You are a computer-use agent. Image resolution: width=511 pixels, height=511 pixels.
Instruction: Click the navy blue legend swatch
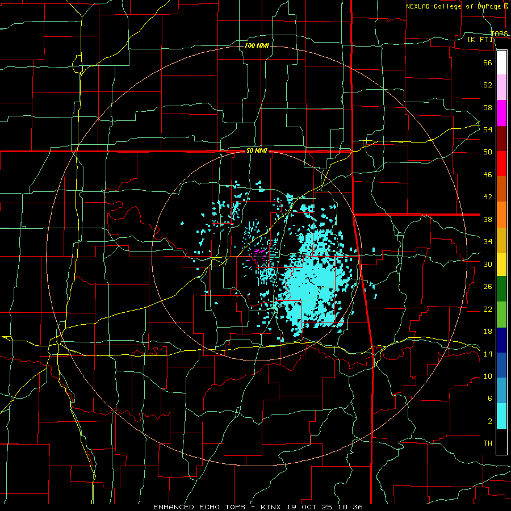[501, 340]
